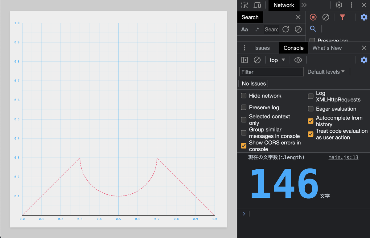This screenshot has height=238, width=370.
Task: Open the network search magnifier
Action: click(x=313, y=29)
